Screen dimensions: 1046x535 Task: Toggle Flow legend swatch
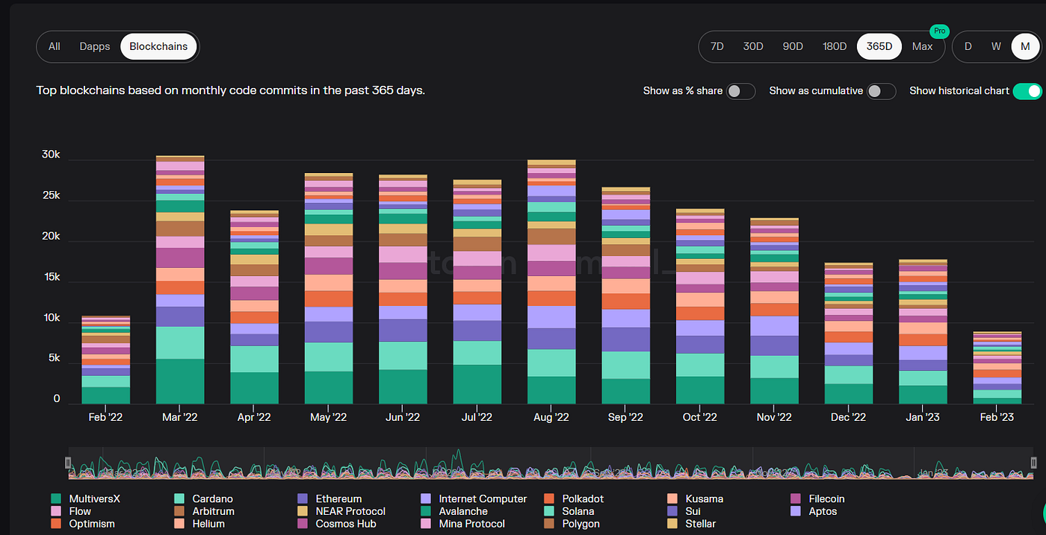tap(56, 511)
